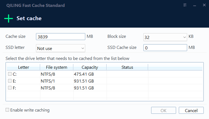This screenshot has height=119, width=209.
Task: Minimize the QILING Fast Cache window
Action: [x=195, y=6]
